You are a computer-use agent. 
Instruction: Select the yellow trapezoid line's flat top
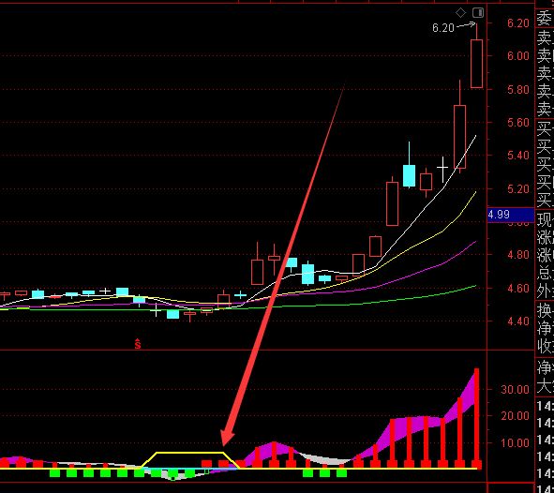189,453
